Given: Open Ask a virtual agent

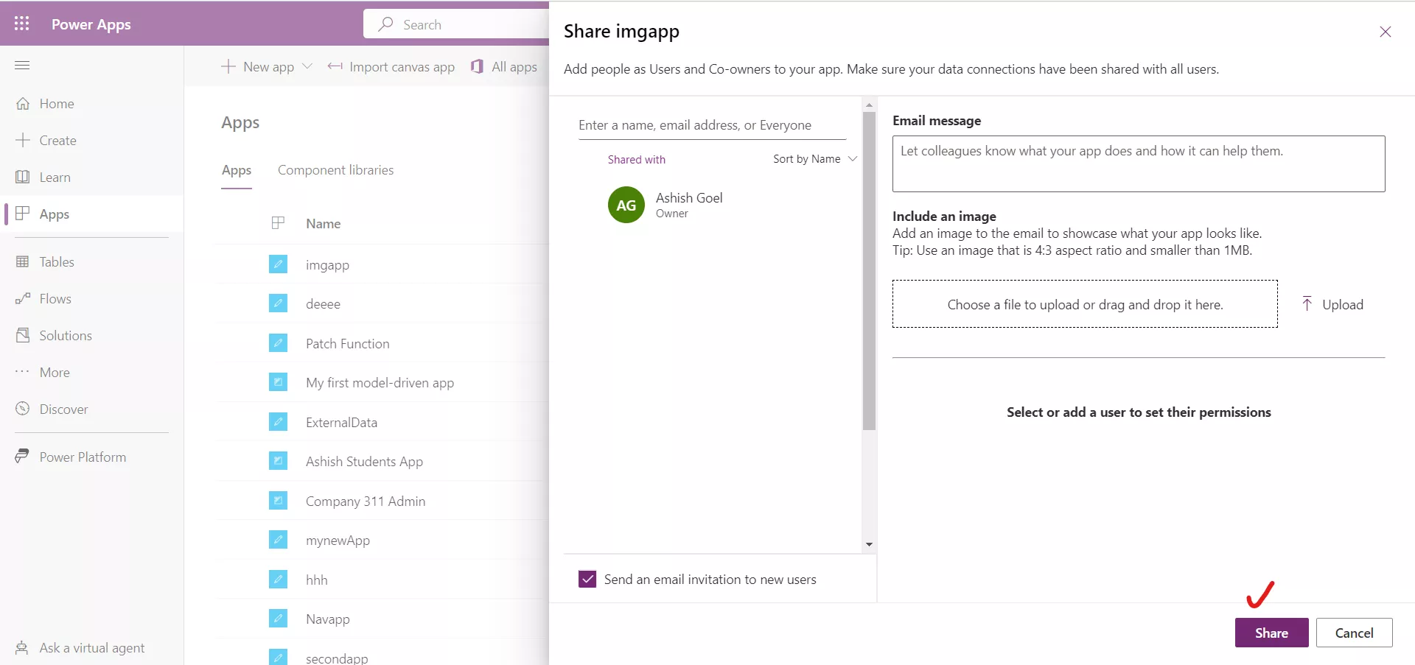Looking at the screenshot, I should [91, 648].
